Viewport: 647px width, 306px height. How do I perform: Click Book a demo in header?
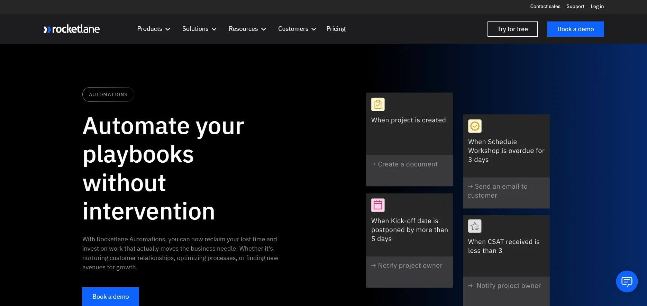tap(575, 29)
